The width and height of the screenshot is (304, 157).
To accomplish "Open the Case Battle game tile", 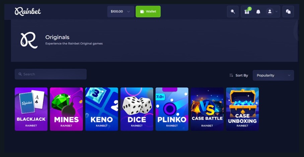I will 207,109.
